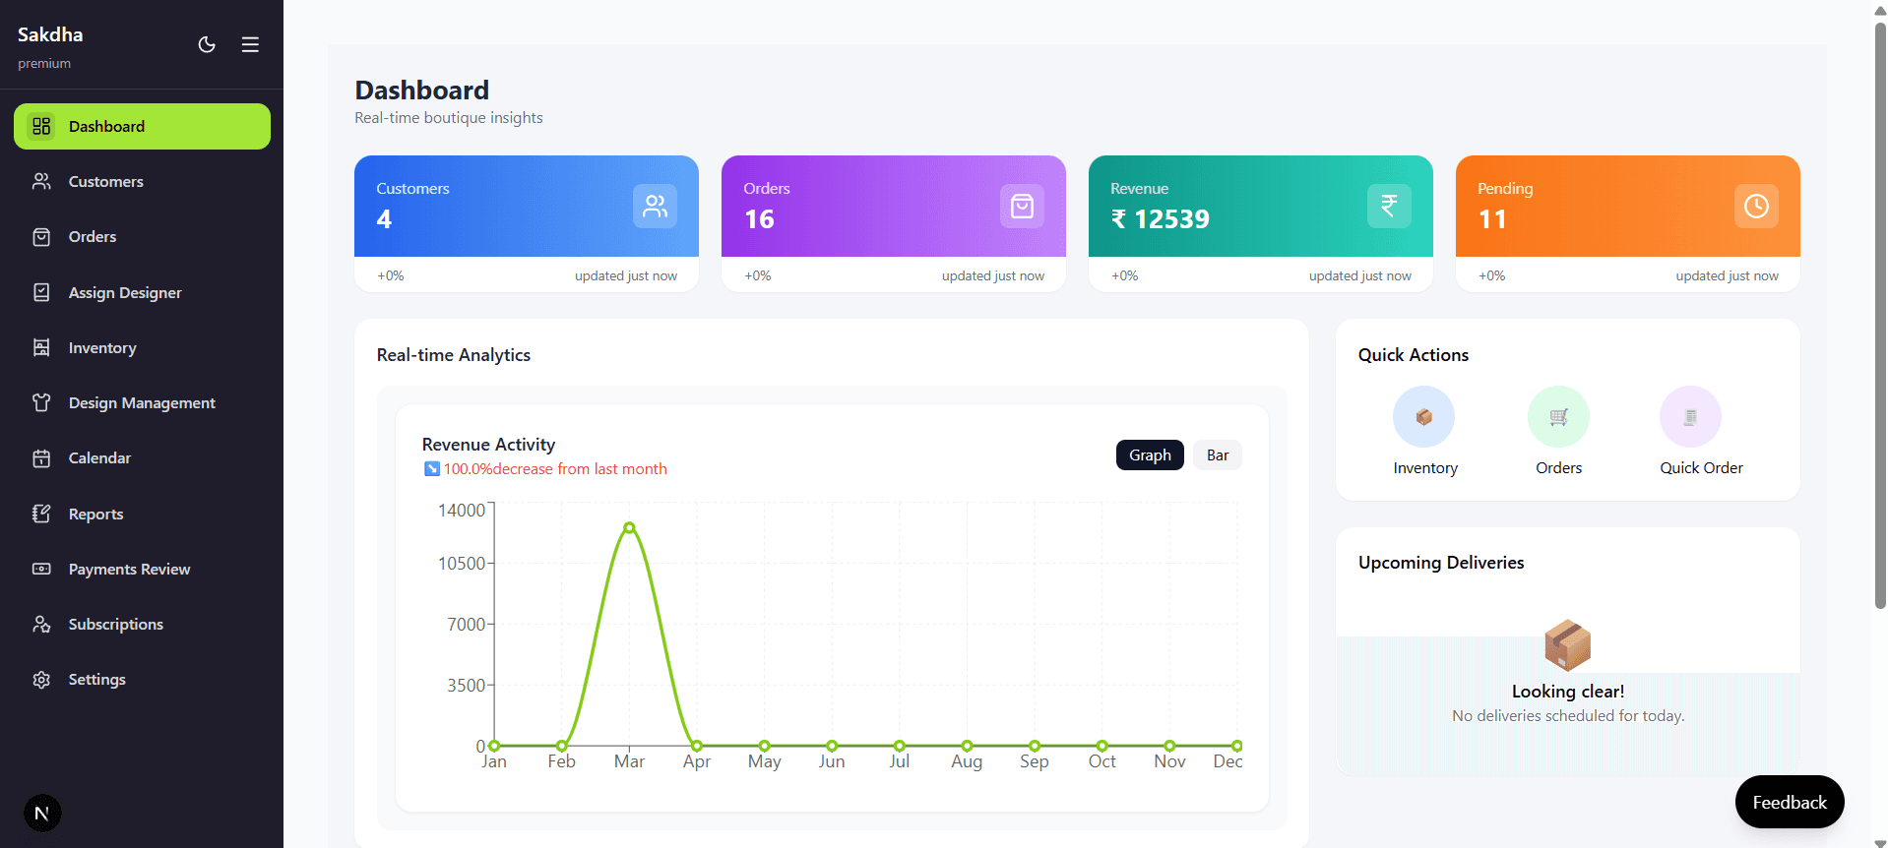Image resolution: width=1888 pixels, height=848 pixels.
Task: Click the 'Real-time Analytics' heading
Action: pos(454,355)
